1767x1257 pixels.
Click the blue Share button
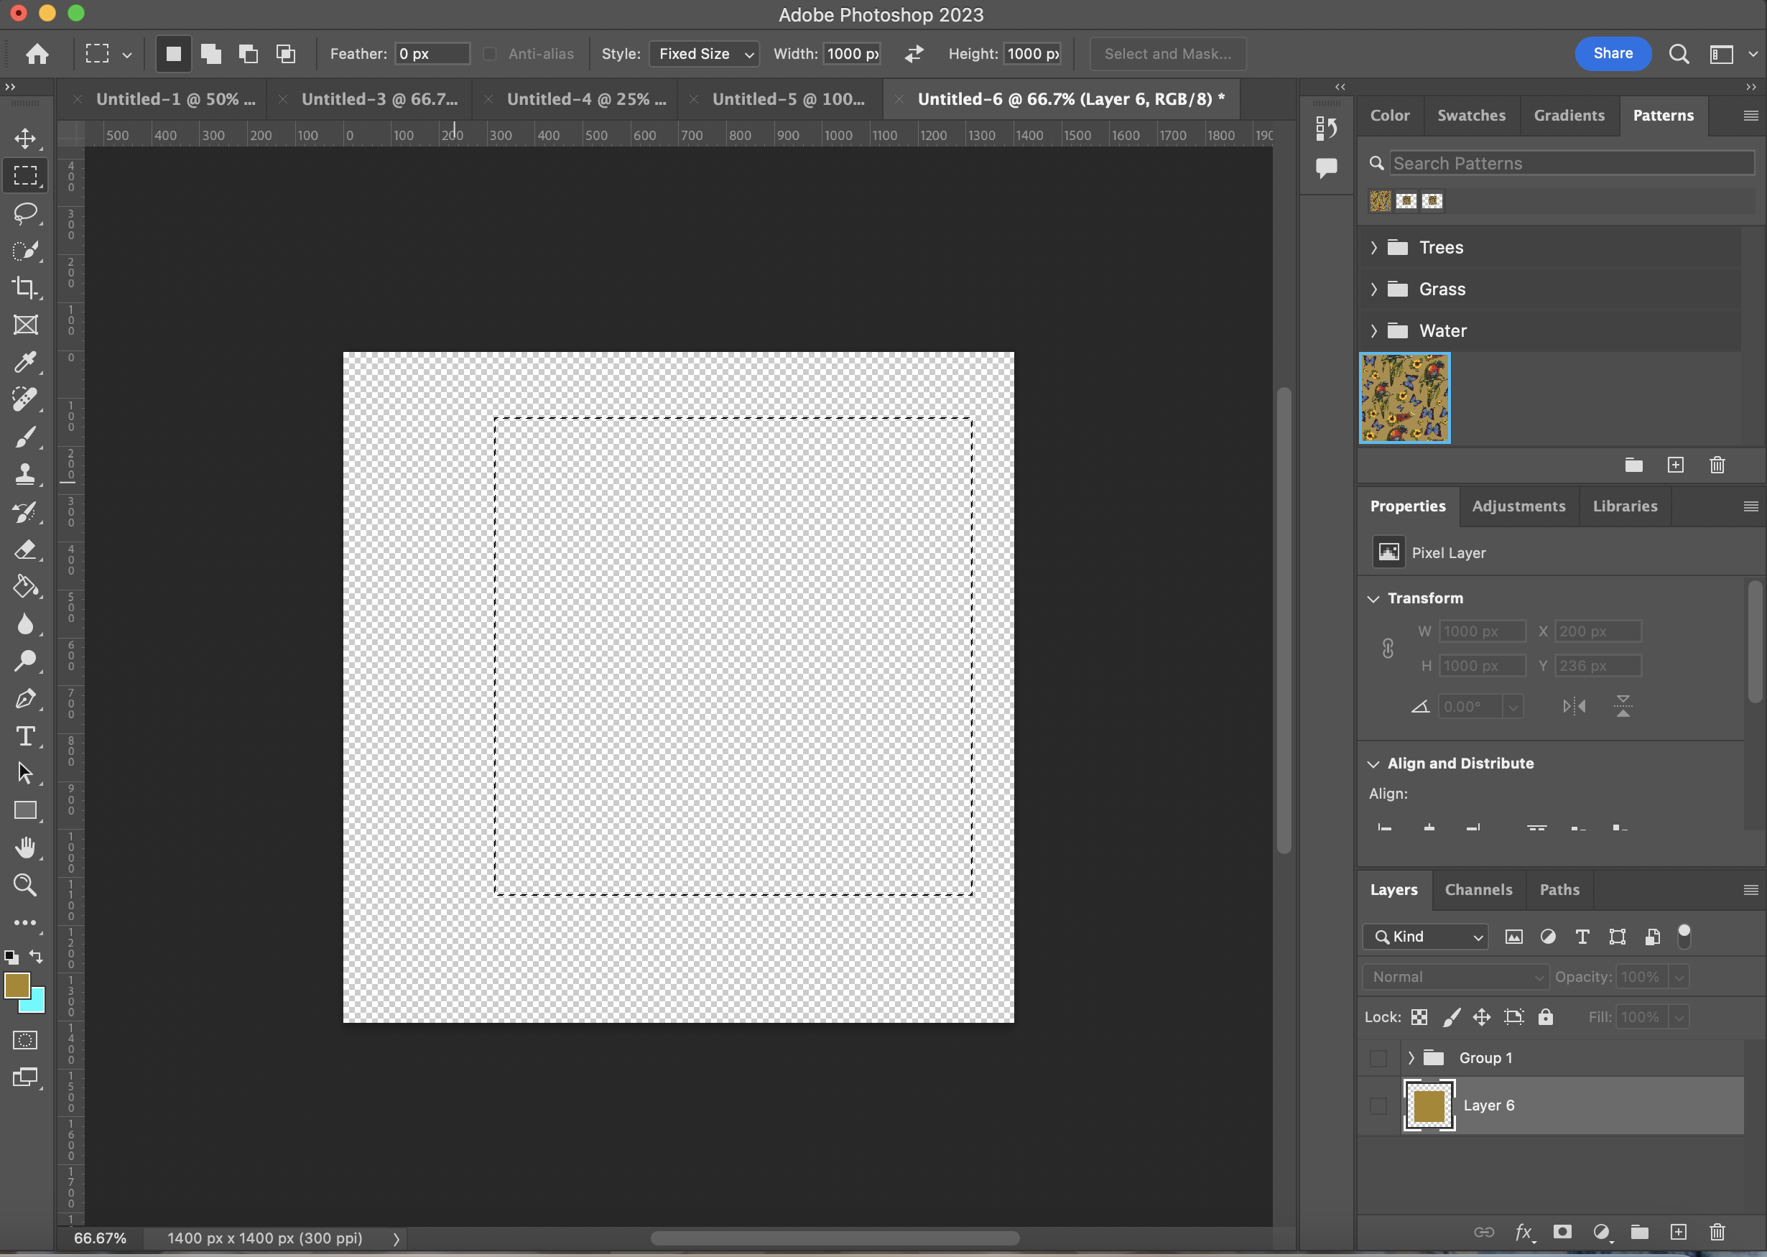coord(1612,53)
